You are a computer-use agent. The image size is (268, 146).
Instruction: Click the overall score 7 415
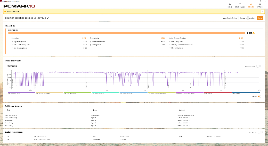(x=249, y=33)
